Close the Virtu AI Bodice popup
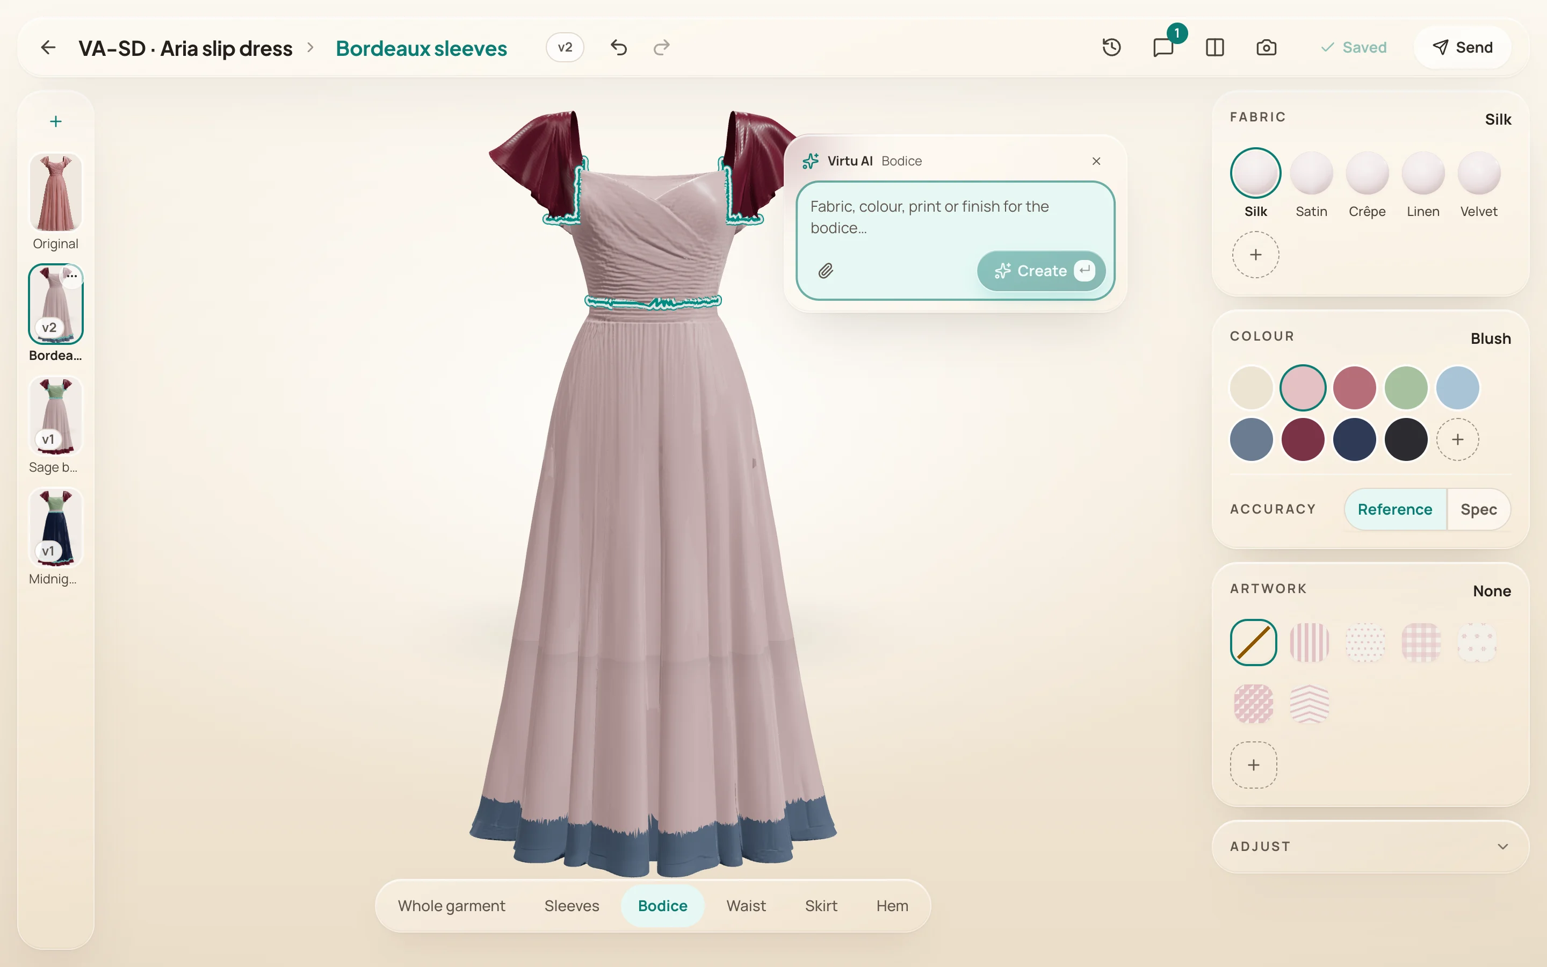Image resolution: width=1547 pixels, height=967 pixels. tap(1096, 161)
